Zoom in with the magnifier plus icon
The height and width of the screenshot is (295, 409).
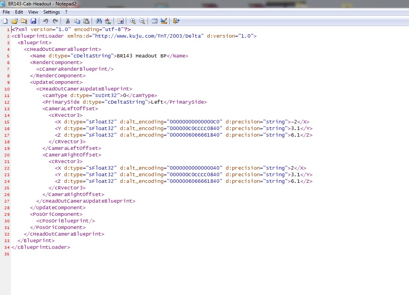(133, 21)
